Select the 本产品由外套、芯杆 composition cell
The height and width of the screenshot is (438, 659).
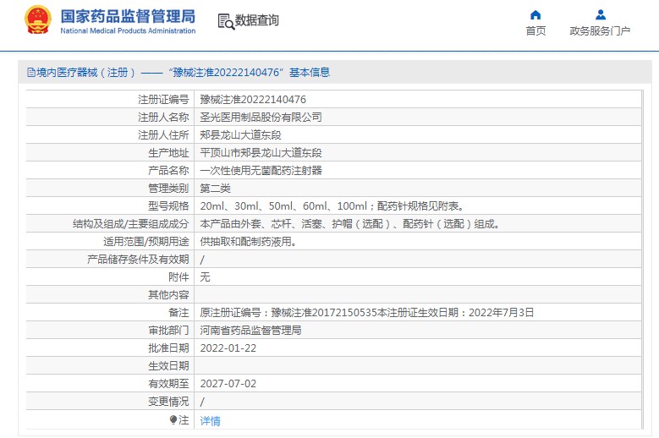click(417, 224)
